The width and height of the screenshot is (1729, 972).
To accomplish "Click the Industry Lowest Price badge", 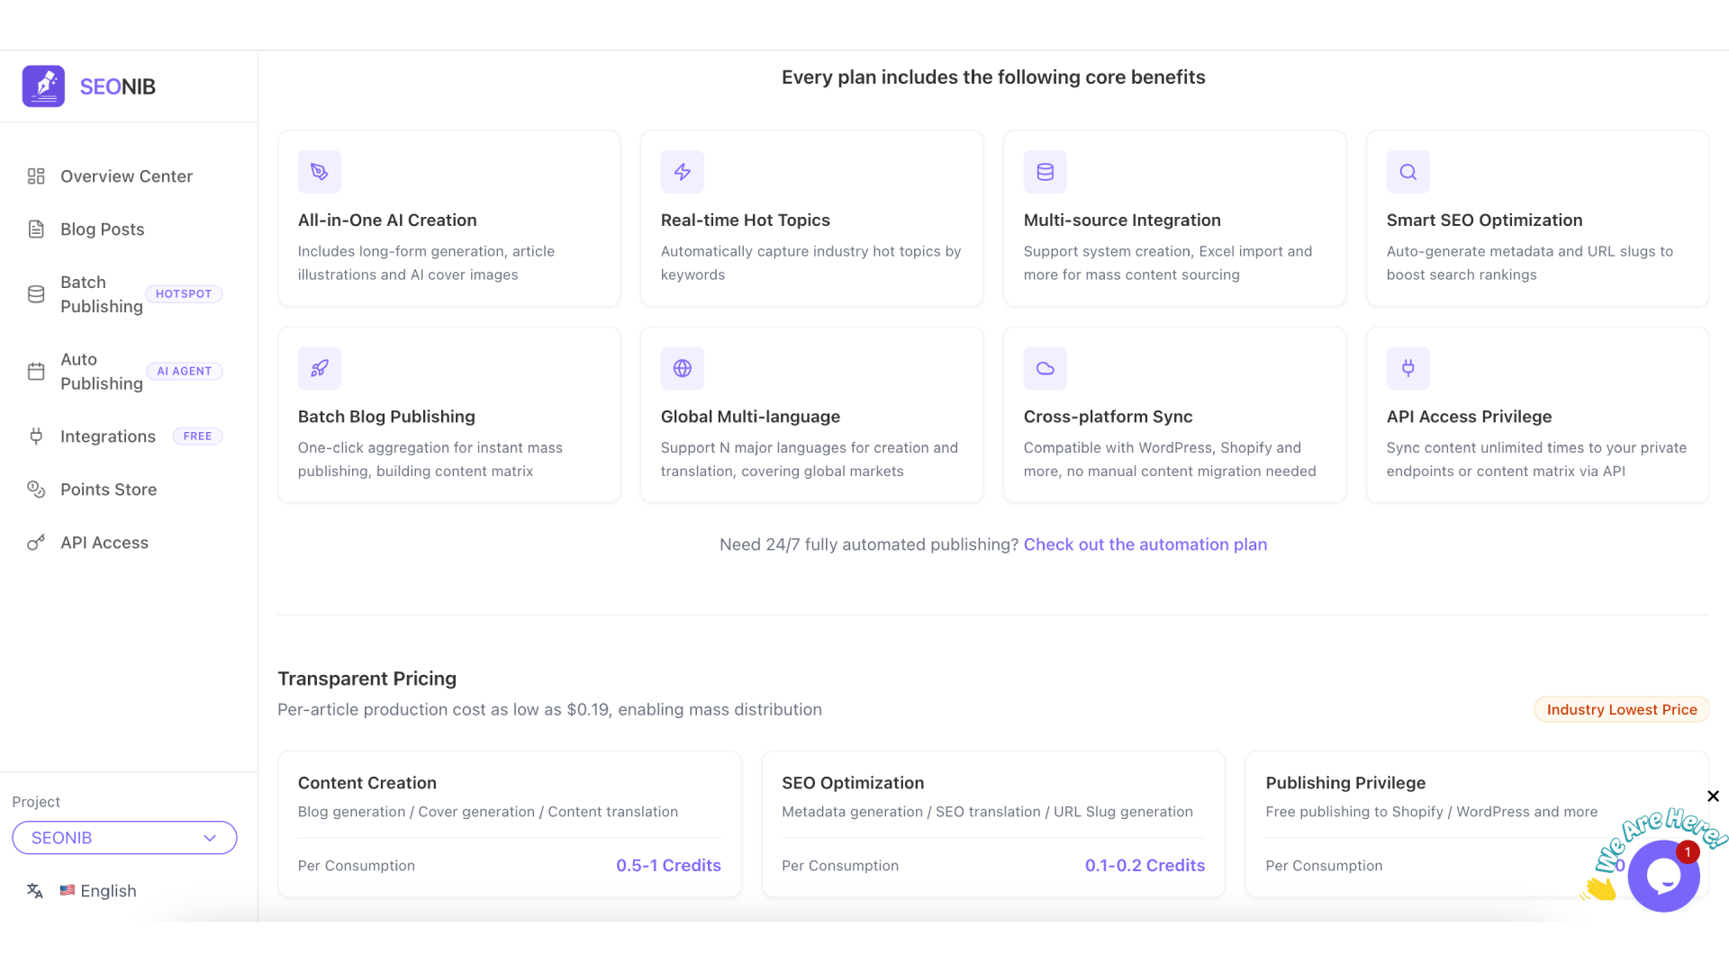I will [x=1621, y=710].
